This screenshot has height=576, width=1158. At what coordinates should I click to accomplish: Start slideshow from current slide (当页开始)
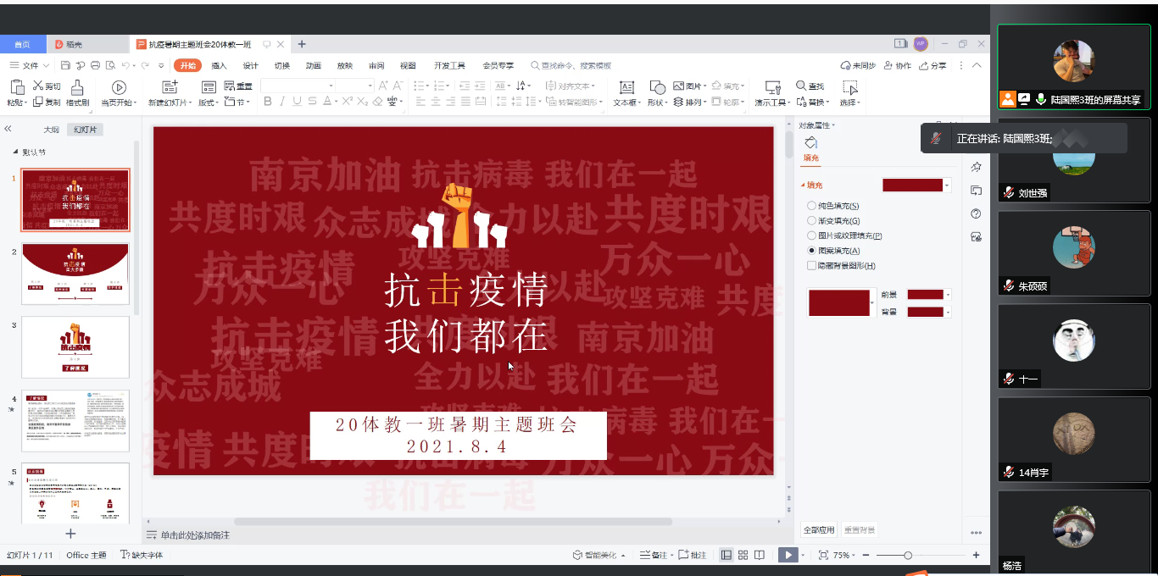tap(119, 87)
